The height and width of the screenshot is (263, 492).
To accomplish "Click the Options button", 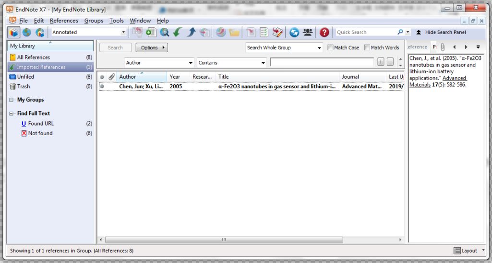I will tap(152, 47).
